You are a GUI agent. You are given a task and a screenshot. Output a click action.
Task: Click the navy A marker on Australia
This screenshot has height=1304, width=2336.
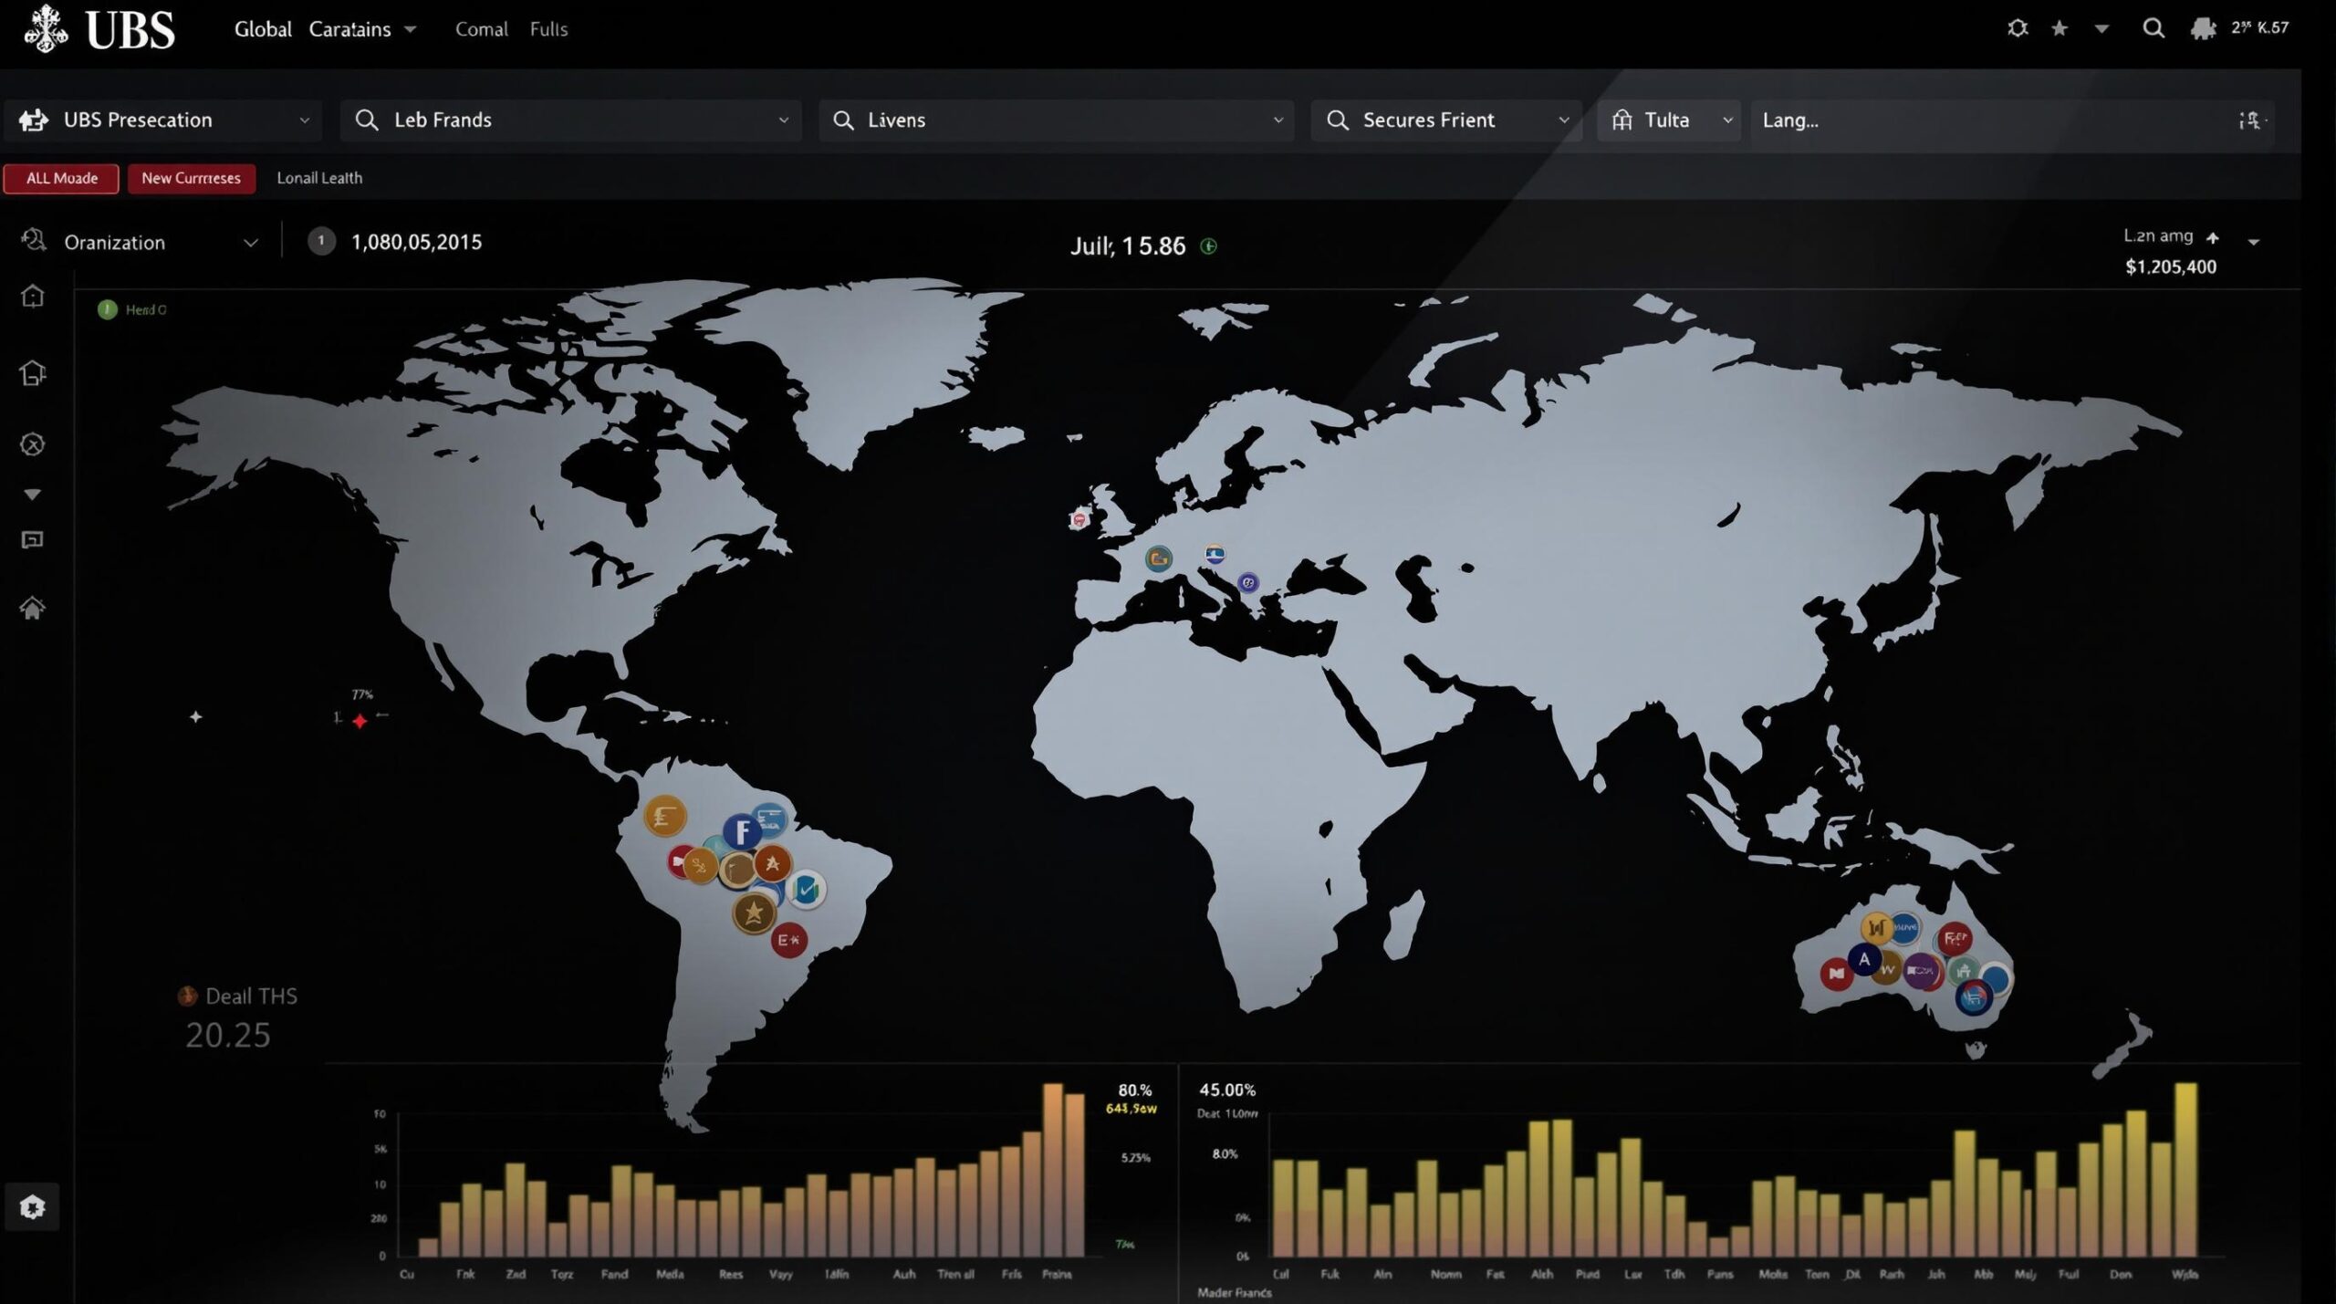click(x=1864, y=959)
